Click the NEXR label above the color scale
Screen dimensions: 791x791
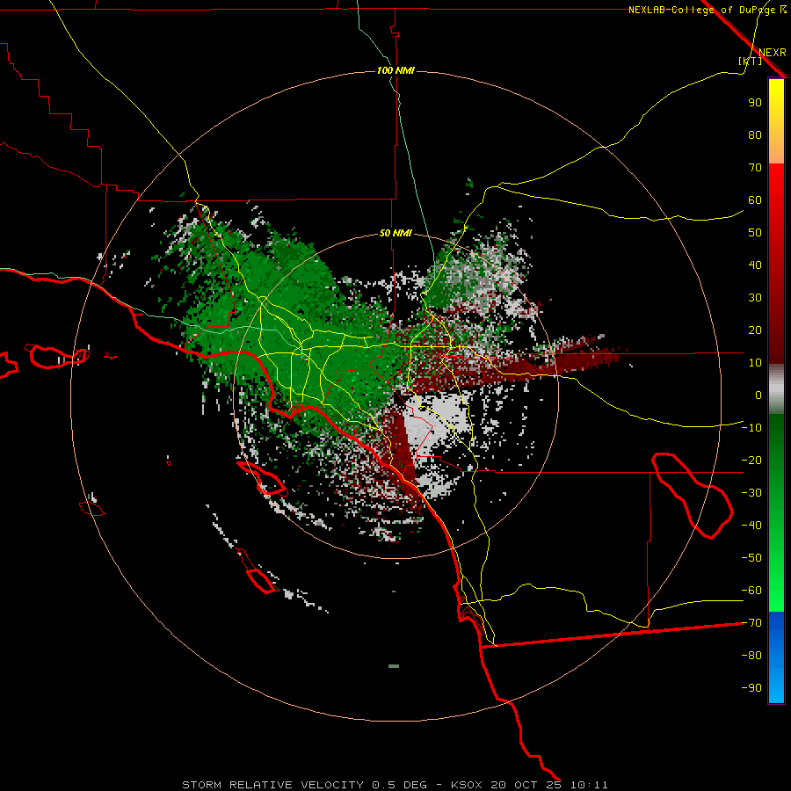coord(772,53)
